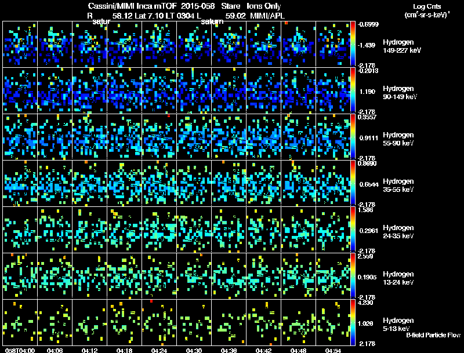Open the 55-90 keV panel at 04:42
The image size is (464, 353).
pos(263,137)
